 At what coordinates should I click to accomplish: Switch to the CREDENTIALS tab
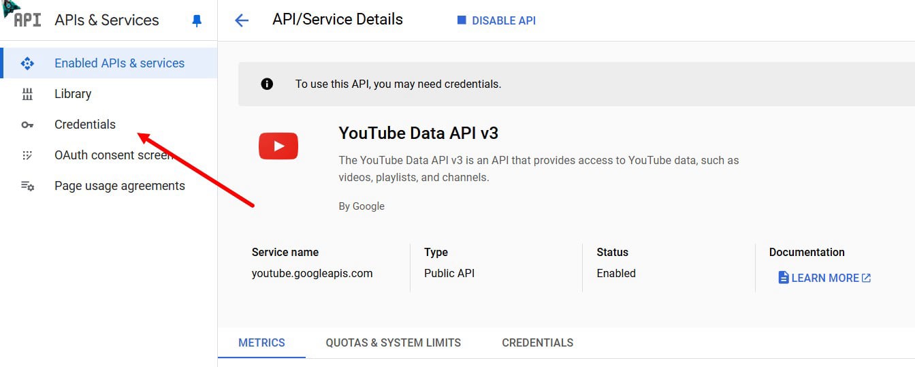(x=538, y=342)
